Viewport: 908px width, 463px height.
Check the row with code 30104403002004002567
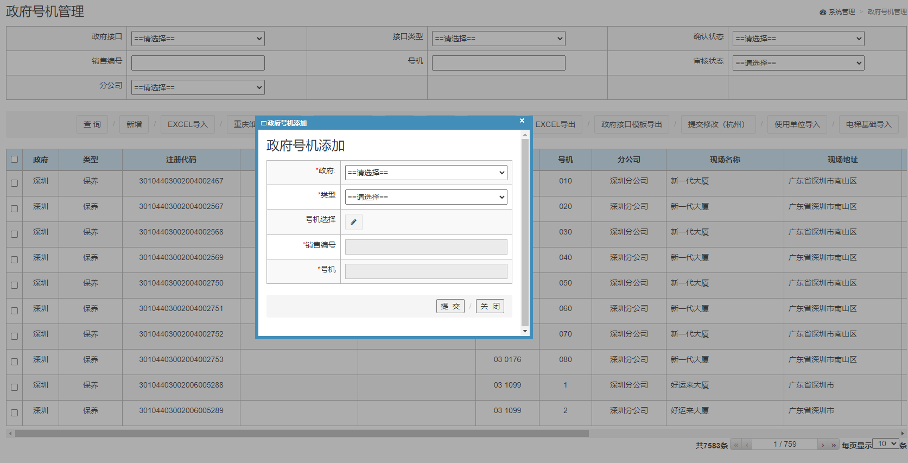click(x=15, y=208)
